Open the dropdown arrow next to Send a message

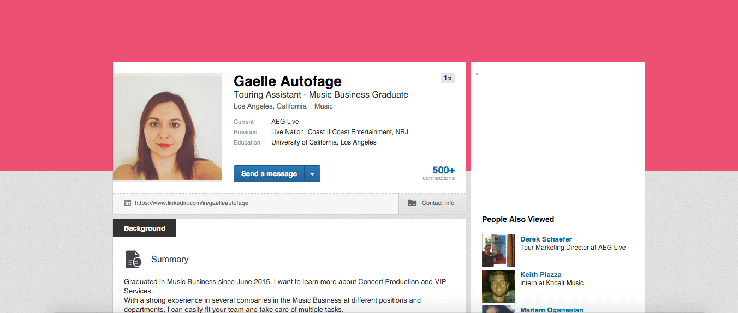(312, 174)
